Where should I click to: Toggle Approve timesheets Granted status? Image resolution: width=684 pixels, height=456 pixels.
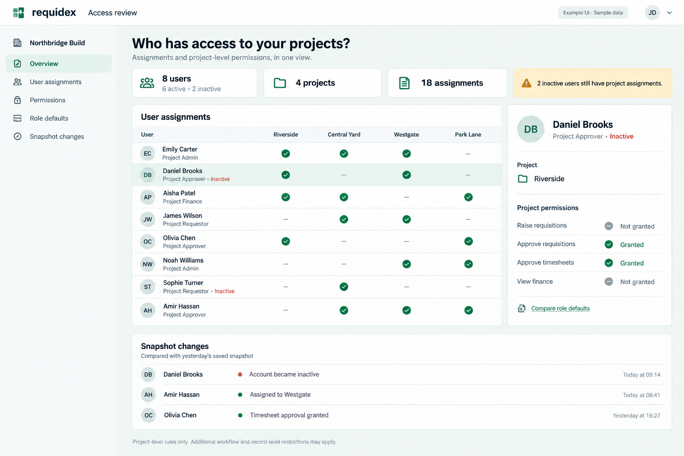pos(624,263)
